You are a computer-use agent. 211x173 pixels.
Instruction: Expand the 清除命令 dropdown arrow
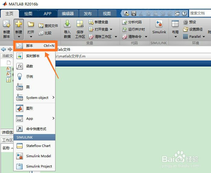pos(146,37)
